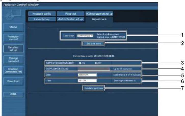Turn NTP synchronization OFF
Viewport: 185px width, 116px height.
pos(96,63)
